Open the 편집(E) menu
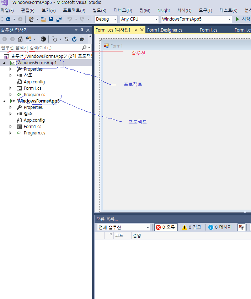 pyautogui.click(x=28, y=11)
